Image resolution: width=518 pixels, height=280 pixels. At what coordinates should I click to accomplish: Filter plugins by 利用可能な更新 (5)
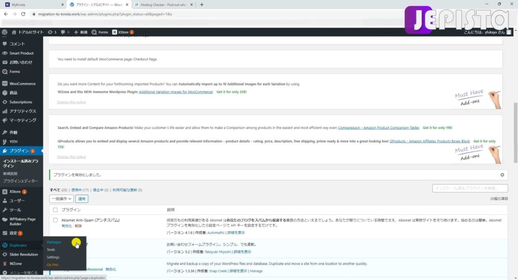pos(127,190)
